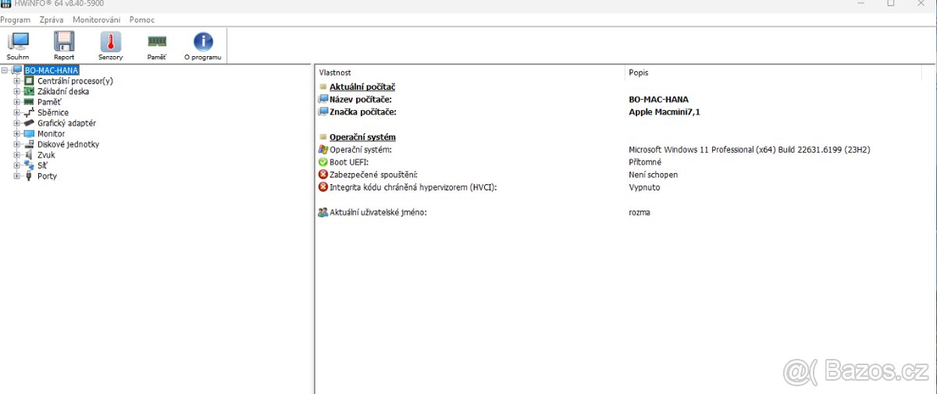The image size is (937, 394).
Task: Click the red cross icon beside Zabezpečené spouštění
Action: click(323, 174)
